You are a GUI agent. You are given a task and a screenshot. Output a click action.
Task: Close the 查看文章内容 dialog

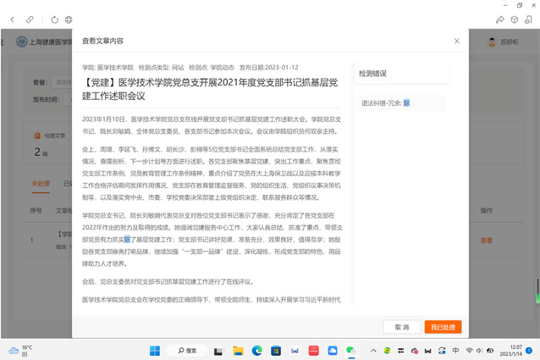(457, 41)
